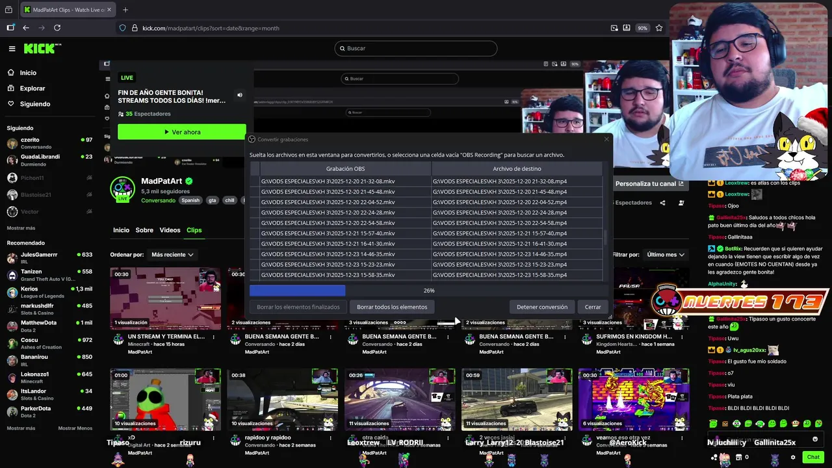Click the green Chat send button
Viewport: 832px width, 468px height.
[x=813, y=457]
